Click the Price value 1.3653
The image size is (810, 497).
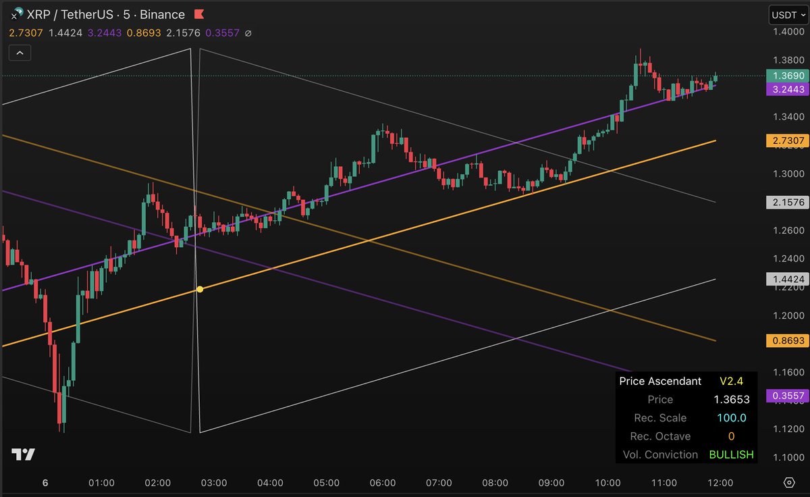(732, 400)
